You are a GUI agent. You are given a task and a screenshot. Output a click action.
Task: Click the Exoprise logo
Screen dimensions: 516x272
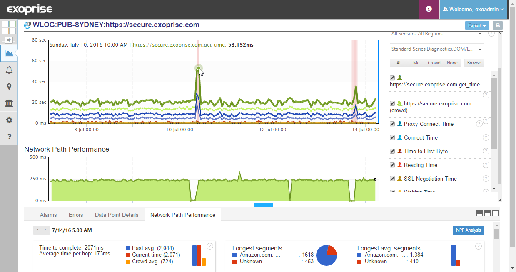click(x=29, y=9)
